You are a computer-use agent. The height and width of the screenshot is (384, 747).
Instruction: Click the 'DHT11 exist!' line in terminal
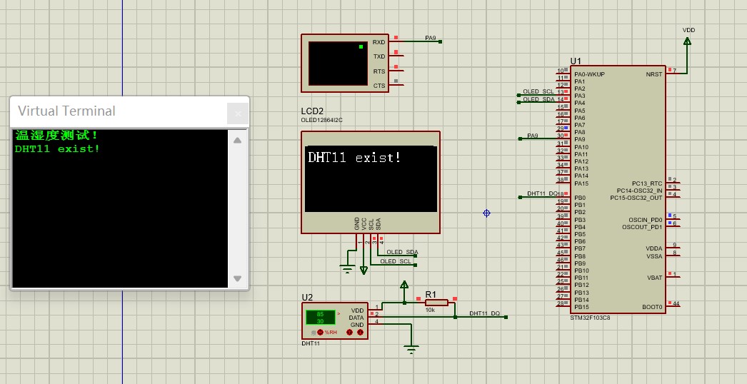tap(57, 149)
